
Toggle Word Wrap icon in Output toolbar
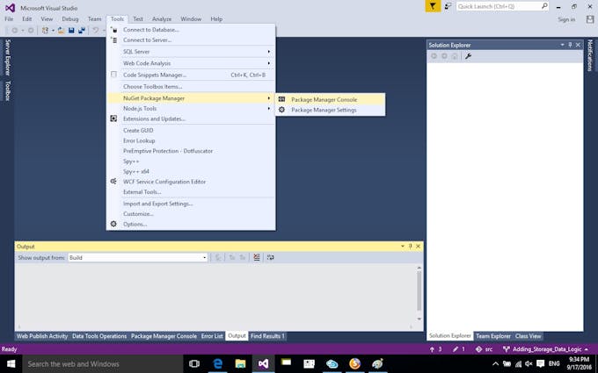tap(270, 258)
